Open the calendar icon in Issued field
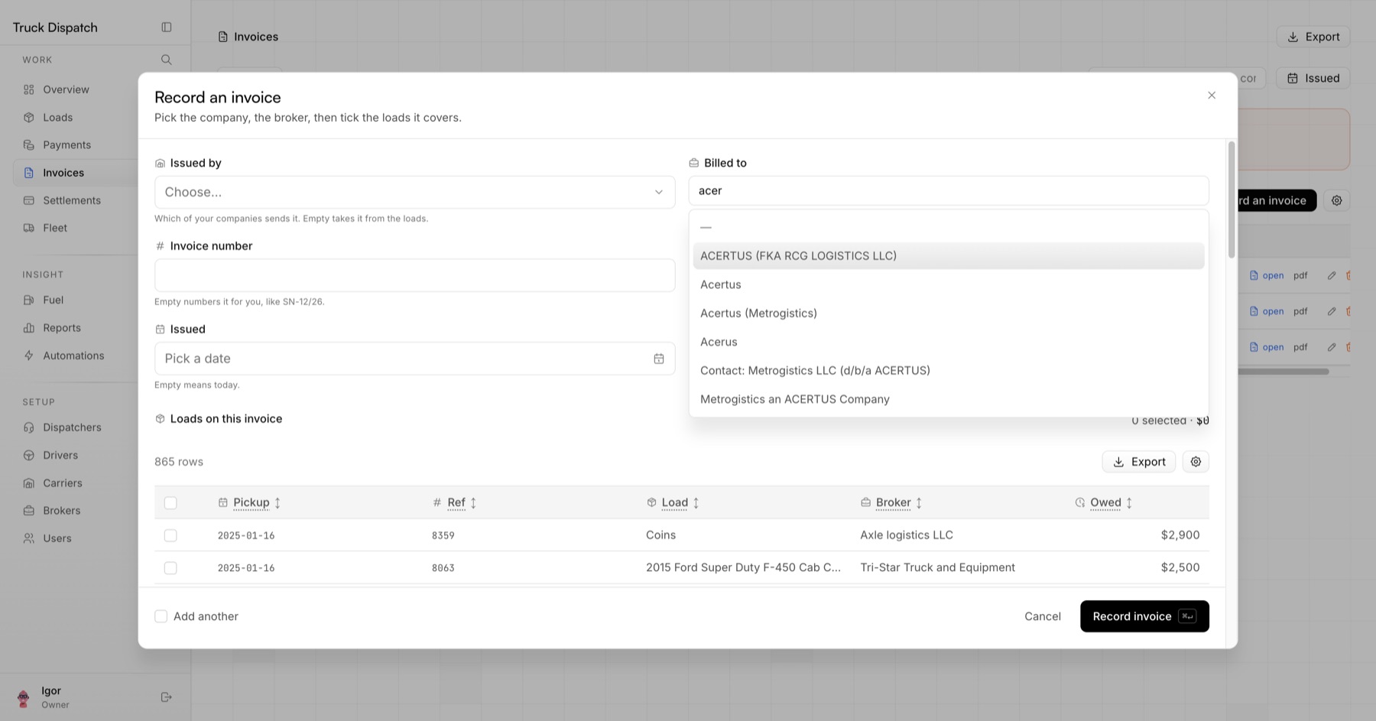Screen dimensions: 1376x721 659,359
